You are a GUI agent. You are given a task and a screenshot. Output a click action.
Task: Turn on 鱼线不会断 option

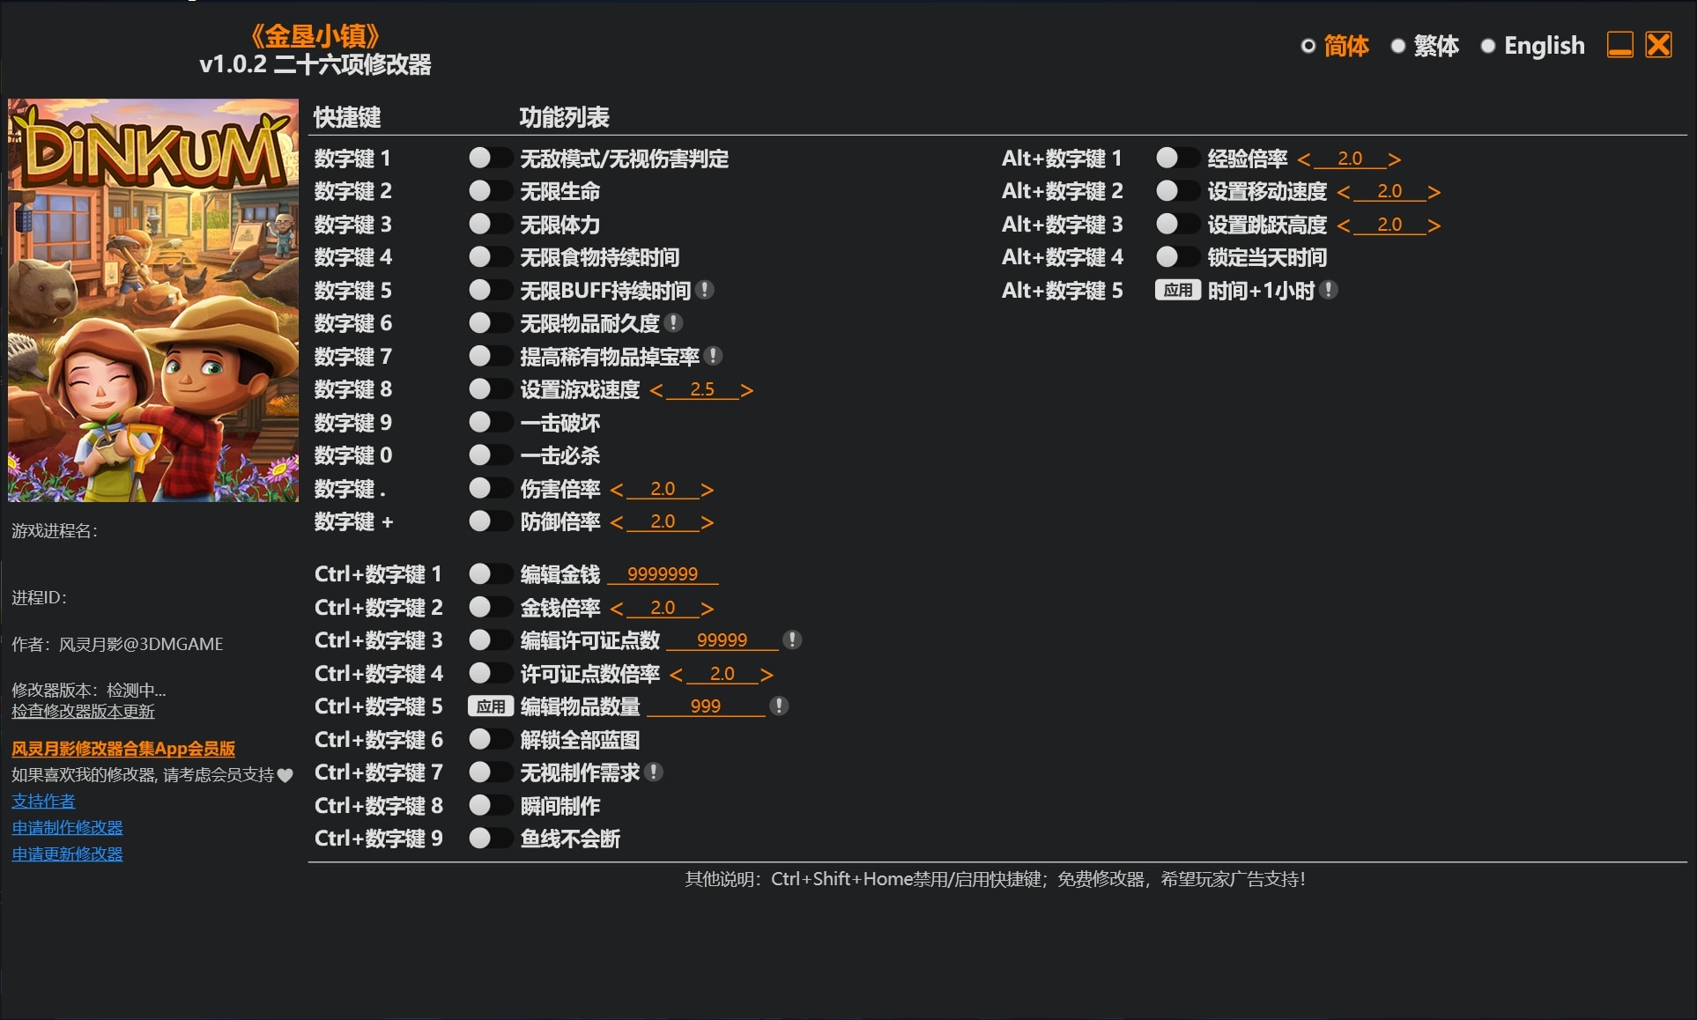coord(491,838)
